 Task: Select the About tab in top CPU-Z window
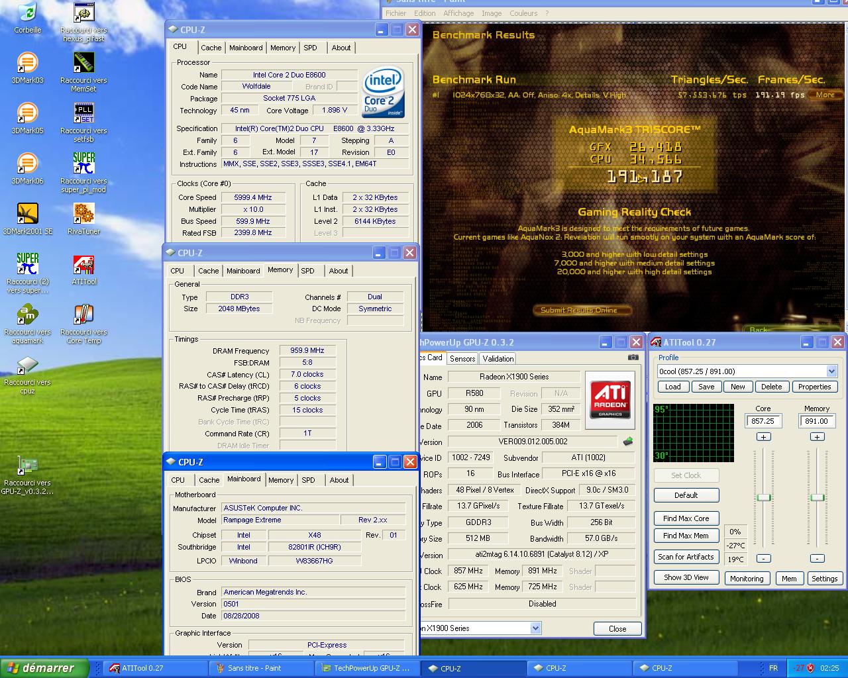[x=341, y=48]
